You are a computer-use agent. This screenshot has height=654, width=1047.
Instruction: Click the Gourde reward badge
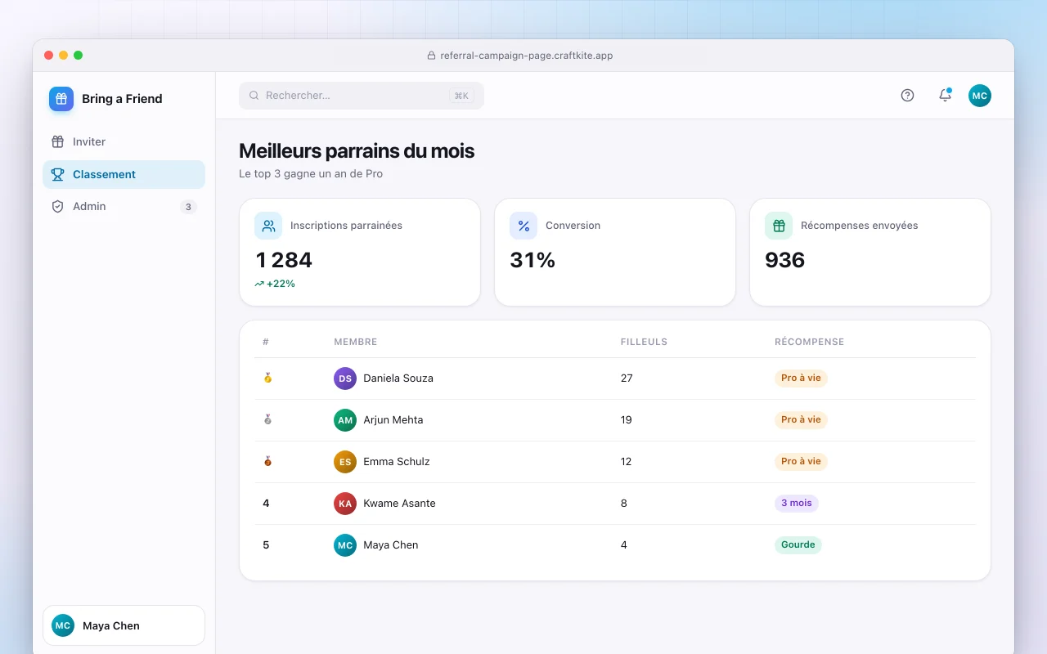point(798,545)
